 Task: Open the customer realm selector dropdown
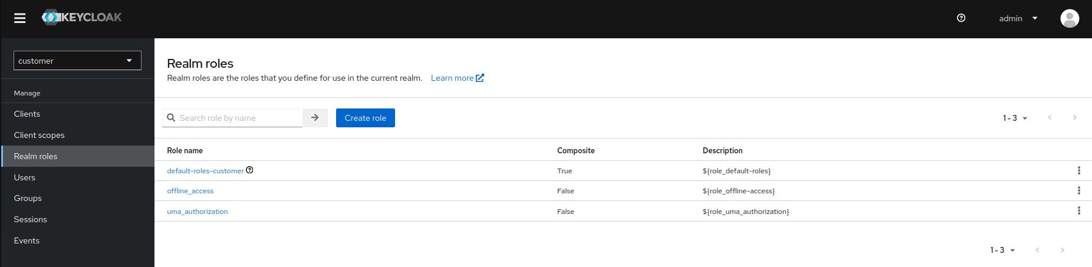click(77, 61)
